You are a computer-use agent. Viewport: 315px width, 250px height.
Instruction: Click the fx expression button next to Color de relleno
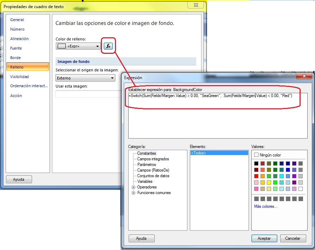coord(108,46)
